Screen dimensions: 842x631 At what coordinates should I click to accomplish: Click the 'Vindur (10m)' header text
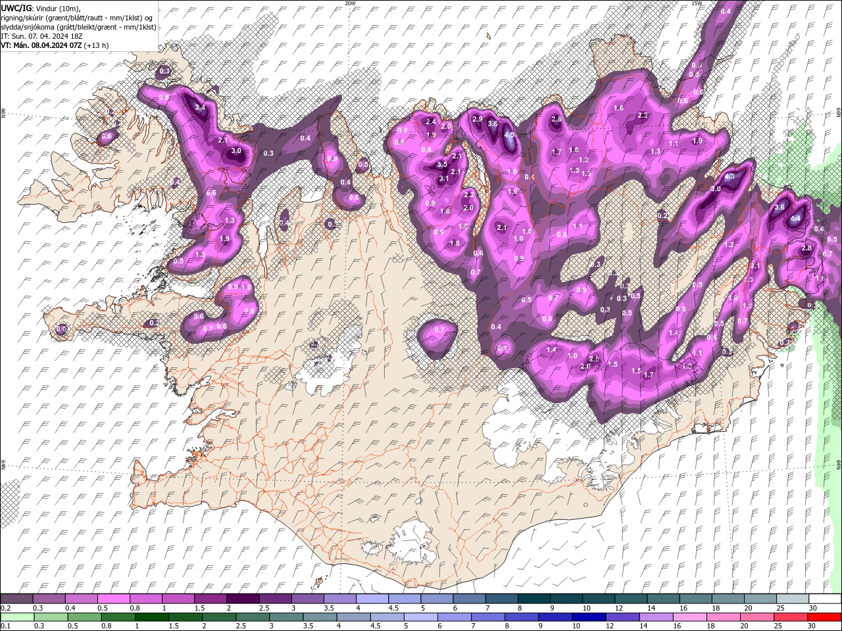(x=57, y=8)
